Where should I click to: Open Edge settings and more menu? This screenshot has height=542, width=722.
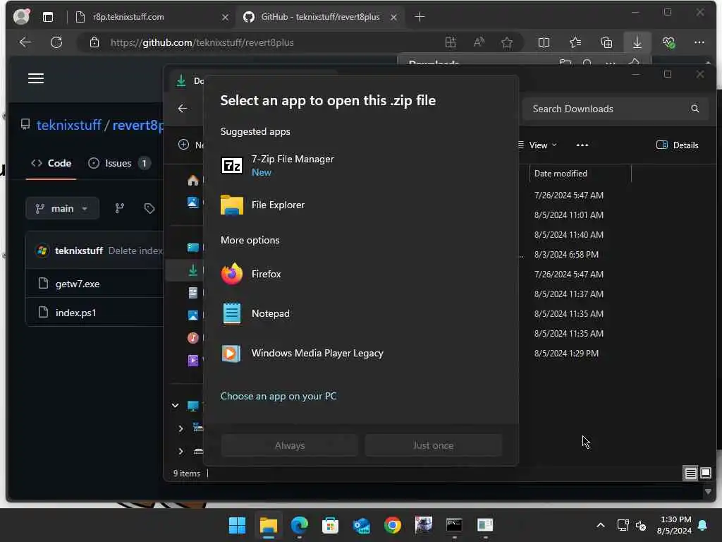[x=699, y=42]
